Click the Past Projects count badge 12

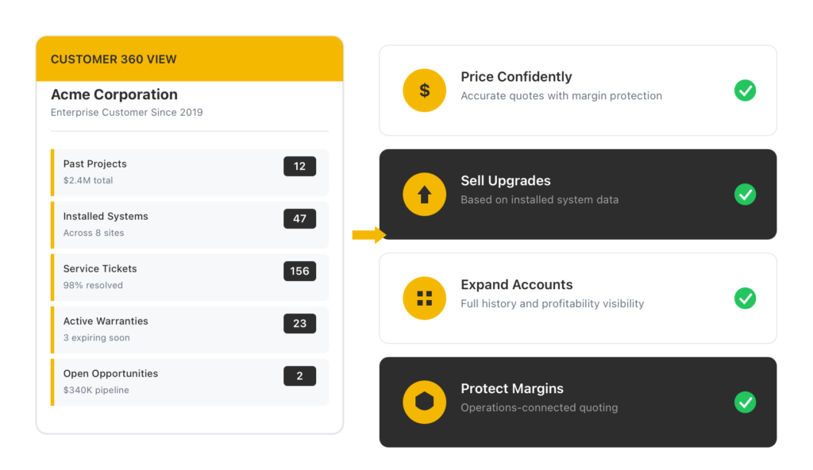tap(299, 166)
